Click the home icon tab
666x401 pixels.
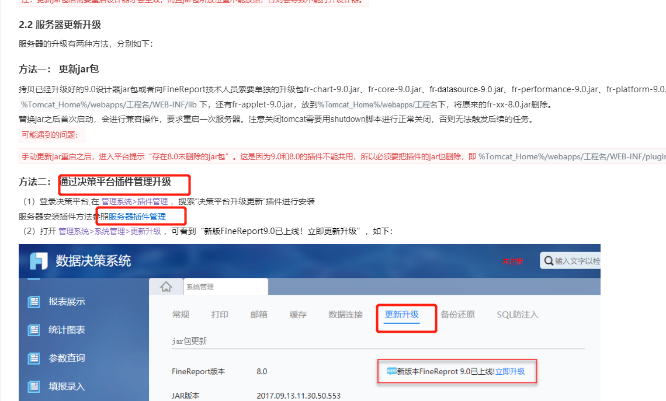point(166,287)
